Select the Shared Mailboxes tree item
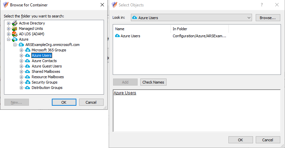285x148 pixels. point(46,71)
